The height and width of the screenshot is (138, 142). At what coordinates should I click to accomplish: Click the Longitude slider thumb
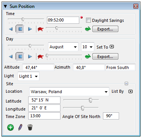82,108
